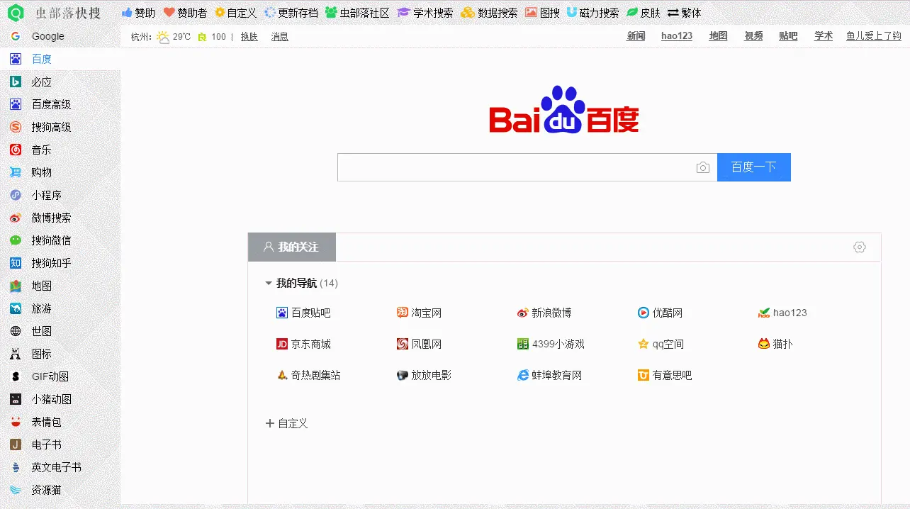Image resolution: width=910 pixels, height=509 pixels.
Task: Open 贴吧 top navigation link
Action: (788, 36)
